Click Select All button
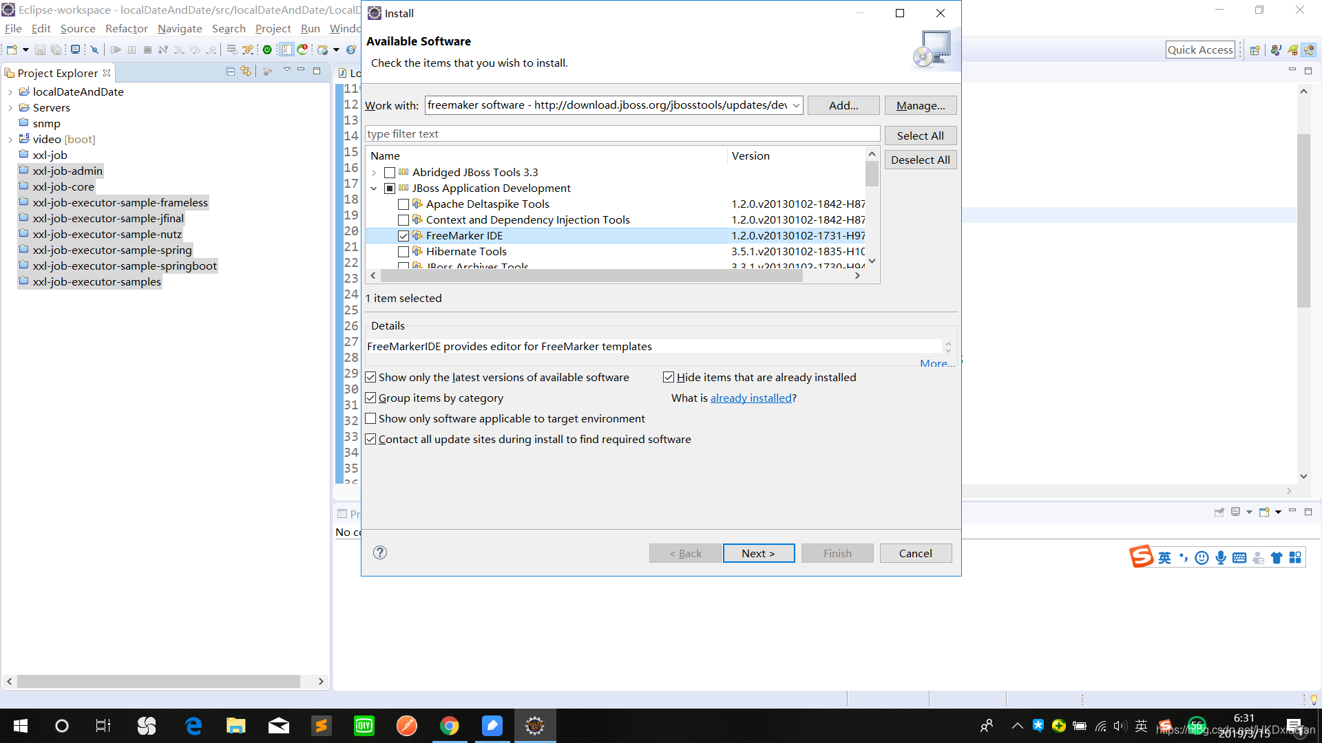Viewport: 1322px width, 743px height. tap(921, 136)
